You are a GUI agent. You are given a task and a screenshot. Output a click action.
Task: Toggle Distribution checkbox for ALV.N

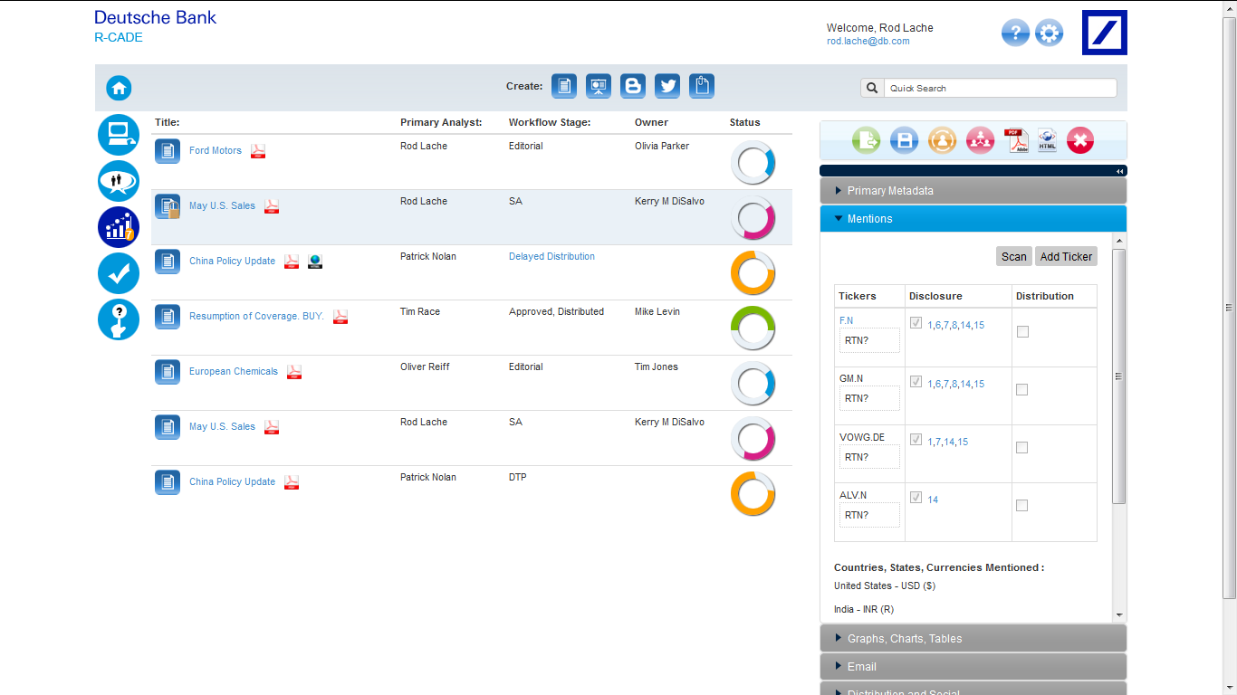coord(1022,506)
